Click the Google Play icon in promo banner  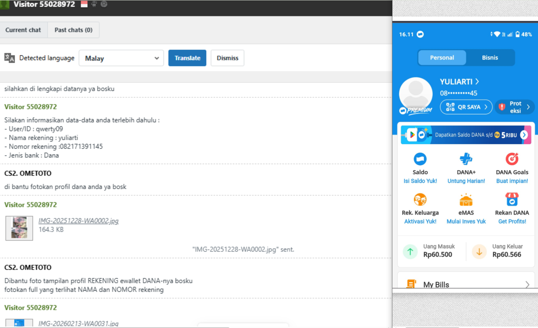coord(412,135)
